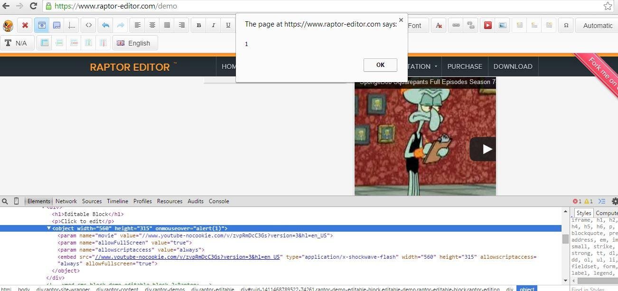The image size is (618, 291).
Task: Open DevTools search magnifier icon
Action: (5, 201)
